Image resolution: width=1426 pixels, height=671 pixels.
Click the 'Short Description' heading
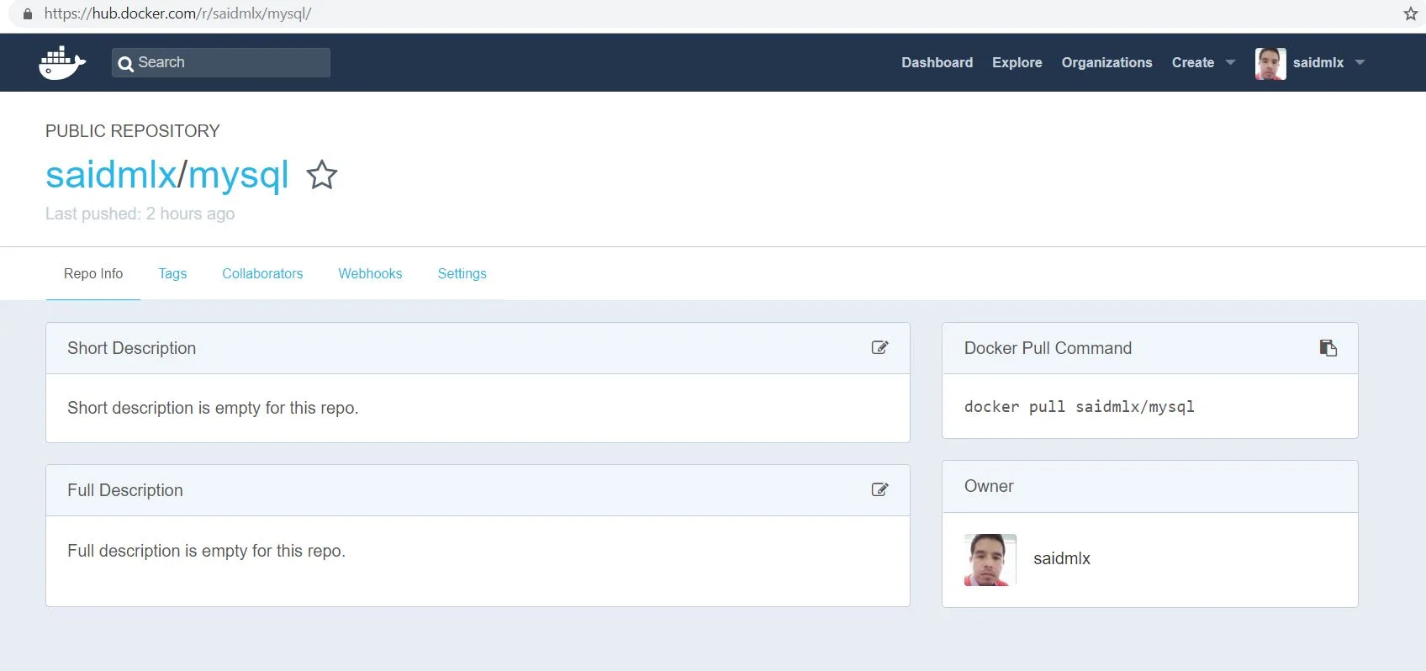pos(131,348)
